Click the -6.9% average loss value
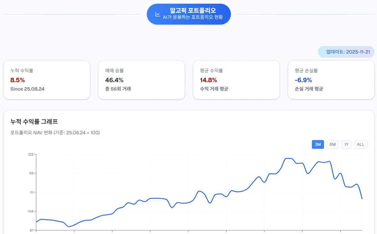 tap(303, 80)
